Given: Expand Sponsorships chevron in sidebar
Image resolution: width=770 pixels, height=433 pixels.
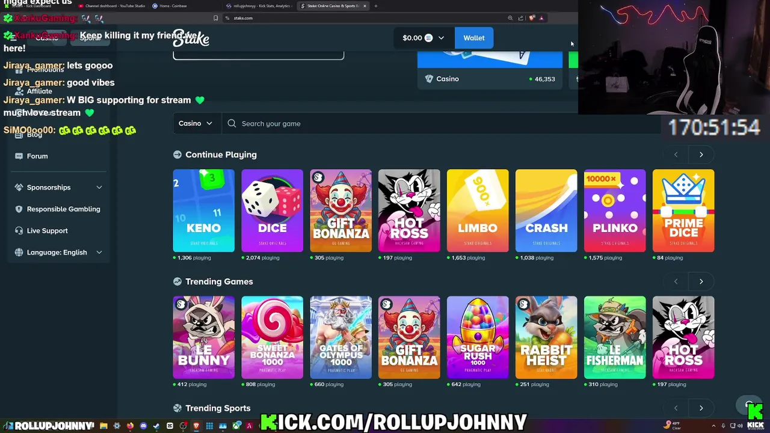Looking at the screenshot, I should 99,187.
